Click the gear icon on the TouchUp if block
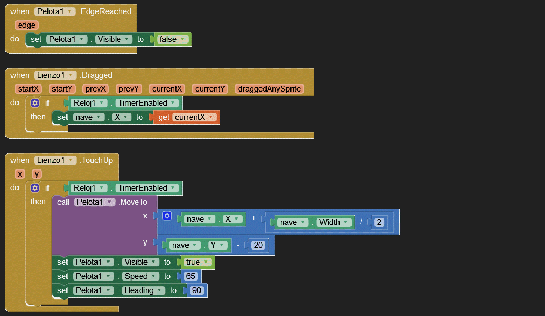Image resolution: width=545 pixels, height=316 pixels. click(x=35, y=188)
